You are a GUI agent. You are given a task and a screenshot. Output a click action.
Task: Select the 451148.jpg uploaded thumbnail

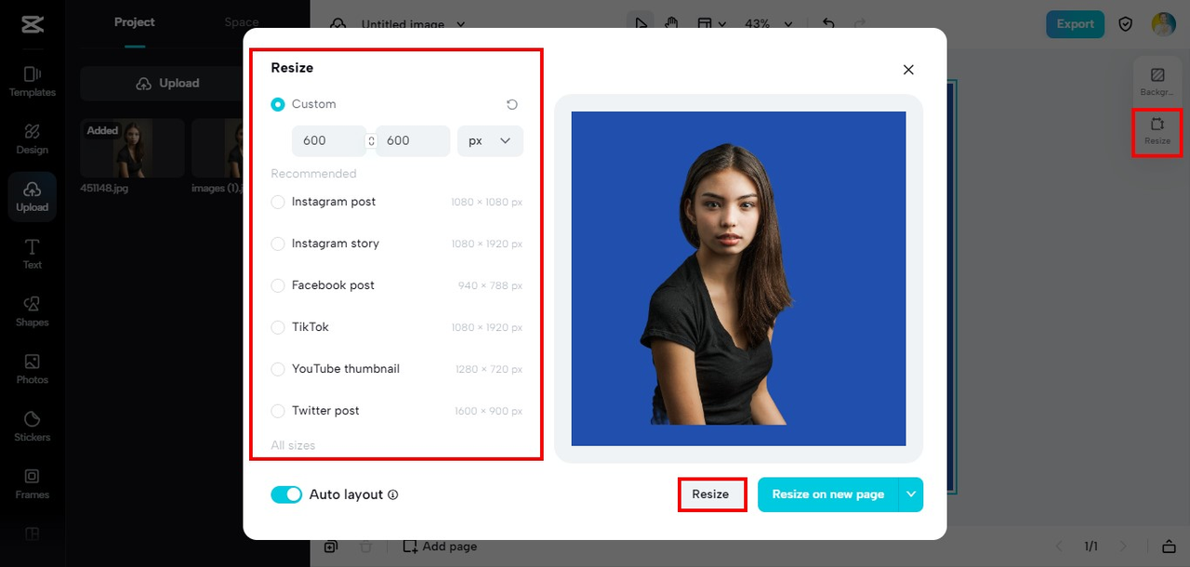(132, 148)
